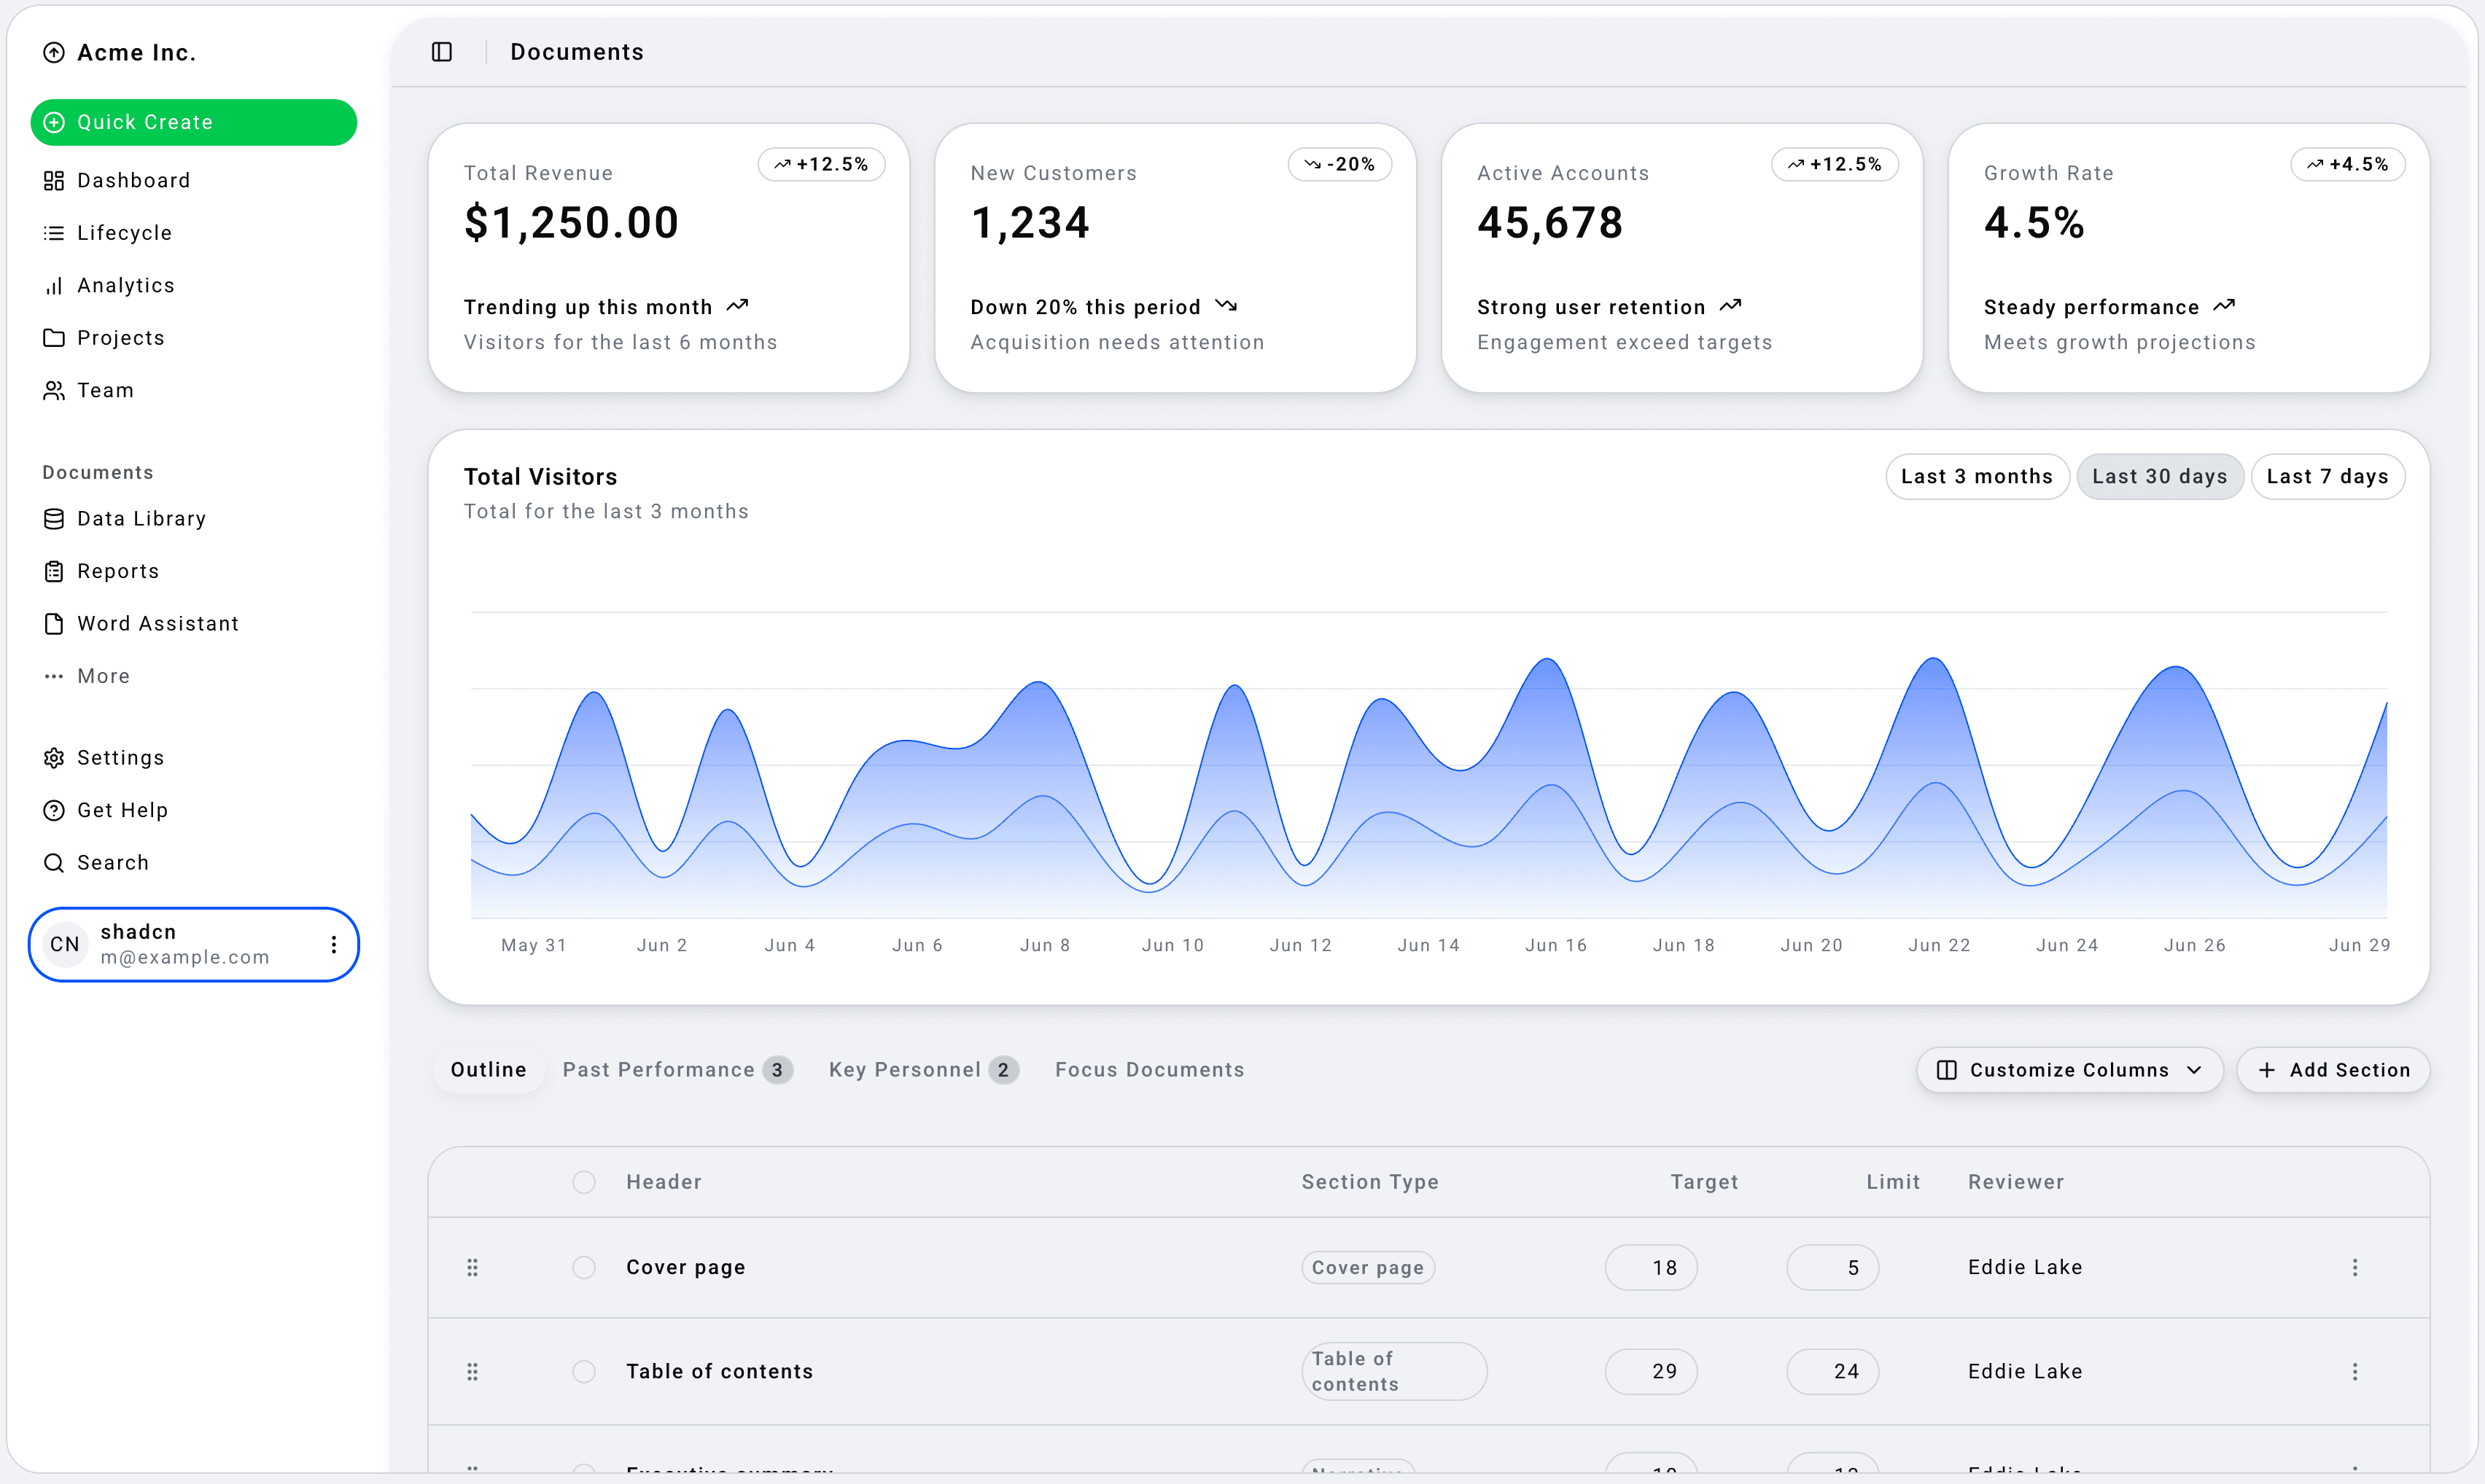Click the Add Section button
Viewport: 2485px width, 1484px height.
pos(2333,1070)
